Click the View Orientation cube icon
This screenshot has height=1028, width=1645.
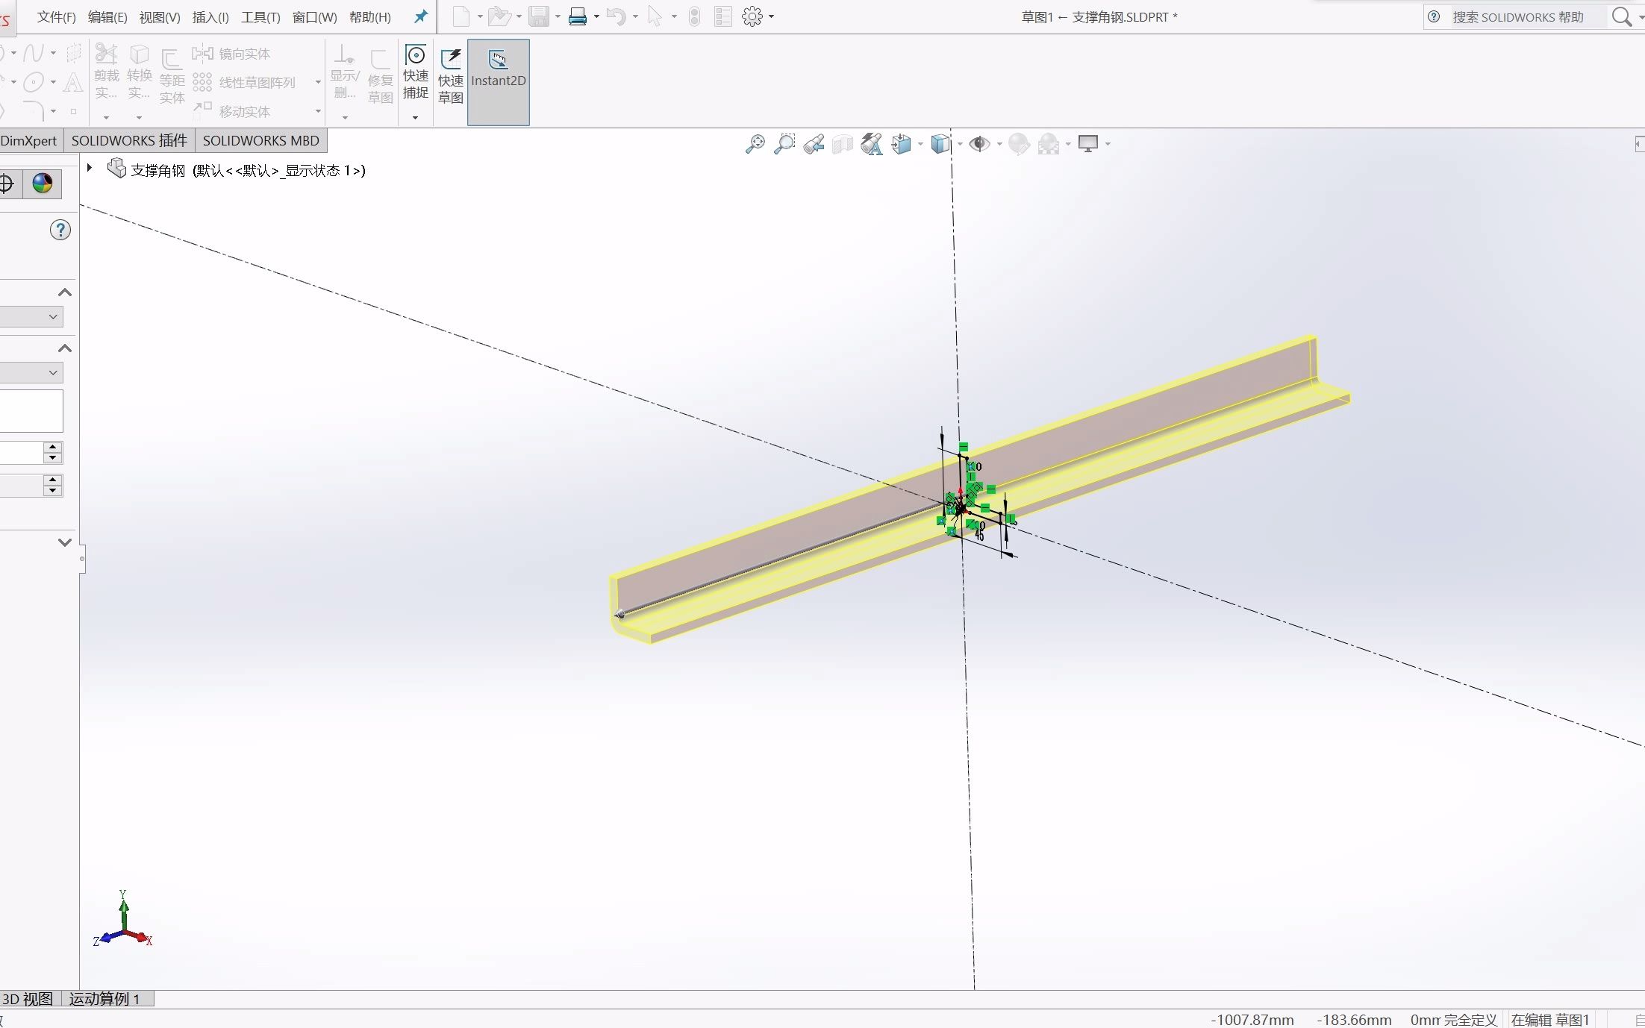[x=902, y=144]
